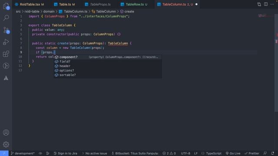Open the Run and Debug view

click(6, 42)
